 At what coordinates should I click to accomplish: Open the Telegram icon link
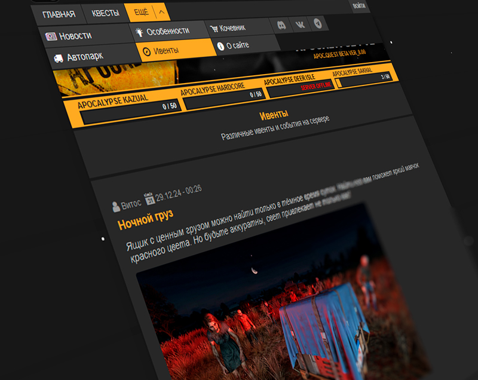click(x=318, y=23)
